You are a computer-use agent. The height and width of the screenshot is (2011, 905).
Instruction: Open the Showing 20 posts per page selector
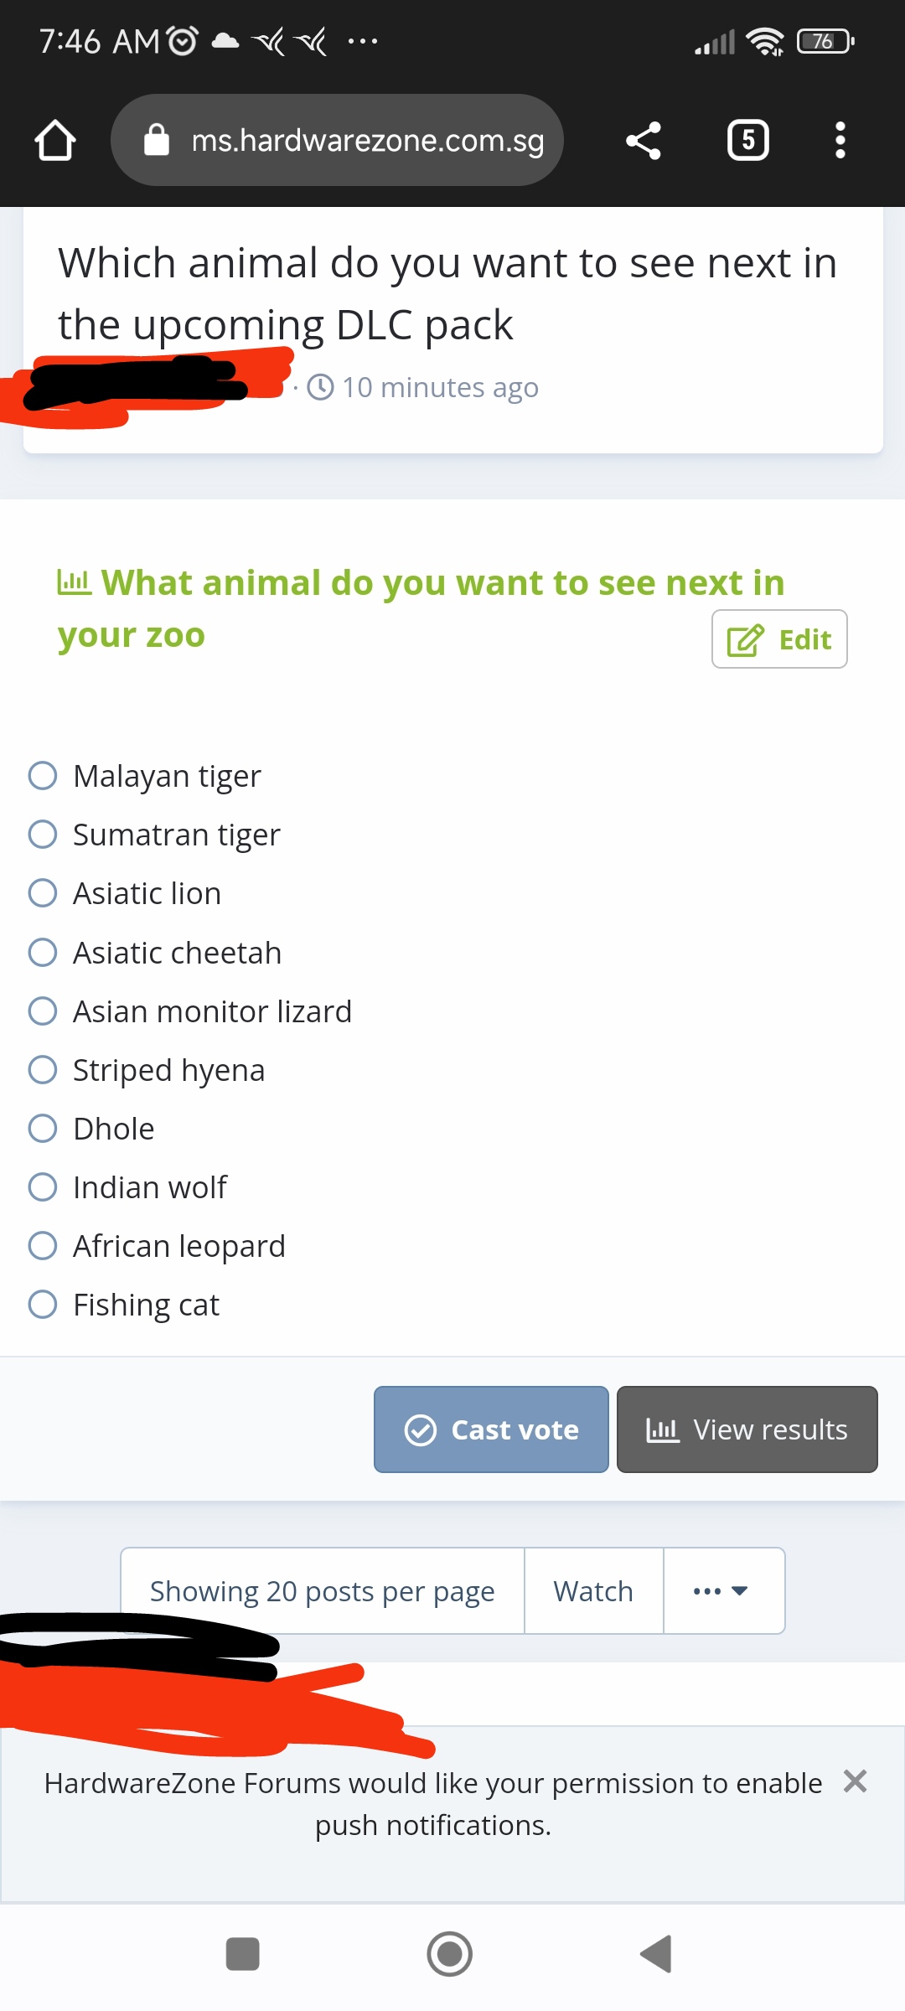click(x=323, y=1590)
